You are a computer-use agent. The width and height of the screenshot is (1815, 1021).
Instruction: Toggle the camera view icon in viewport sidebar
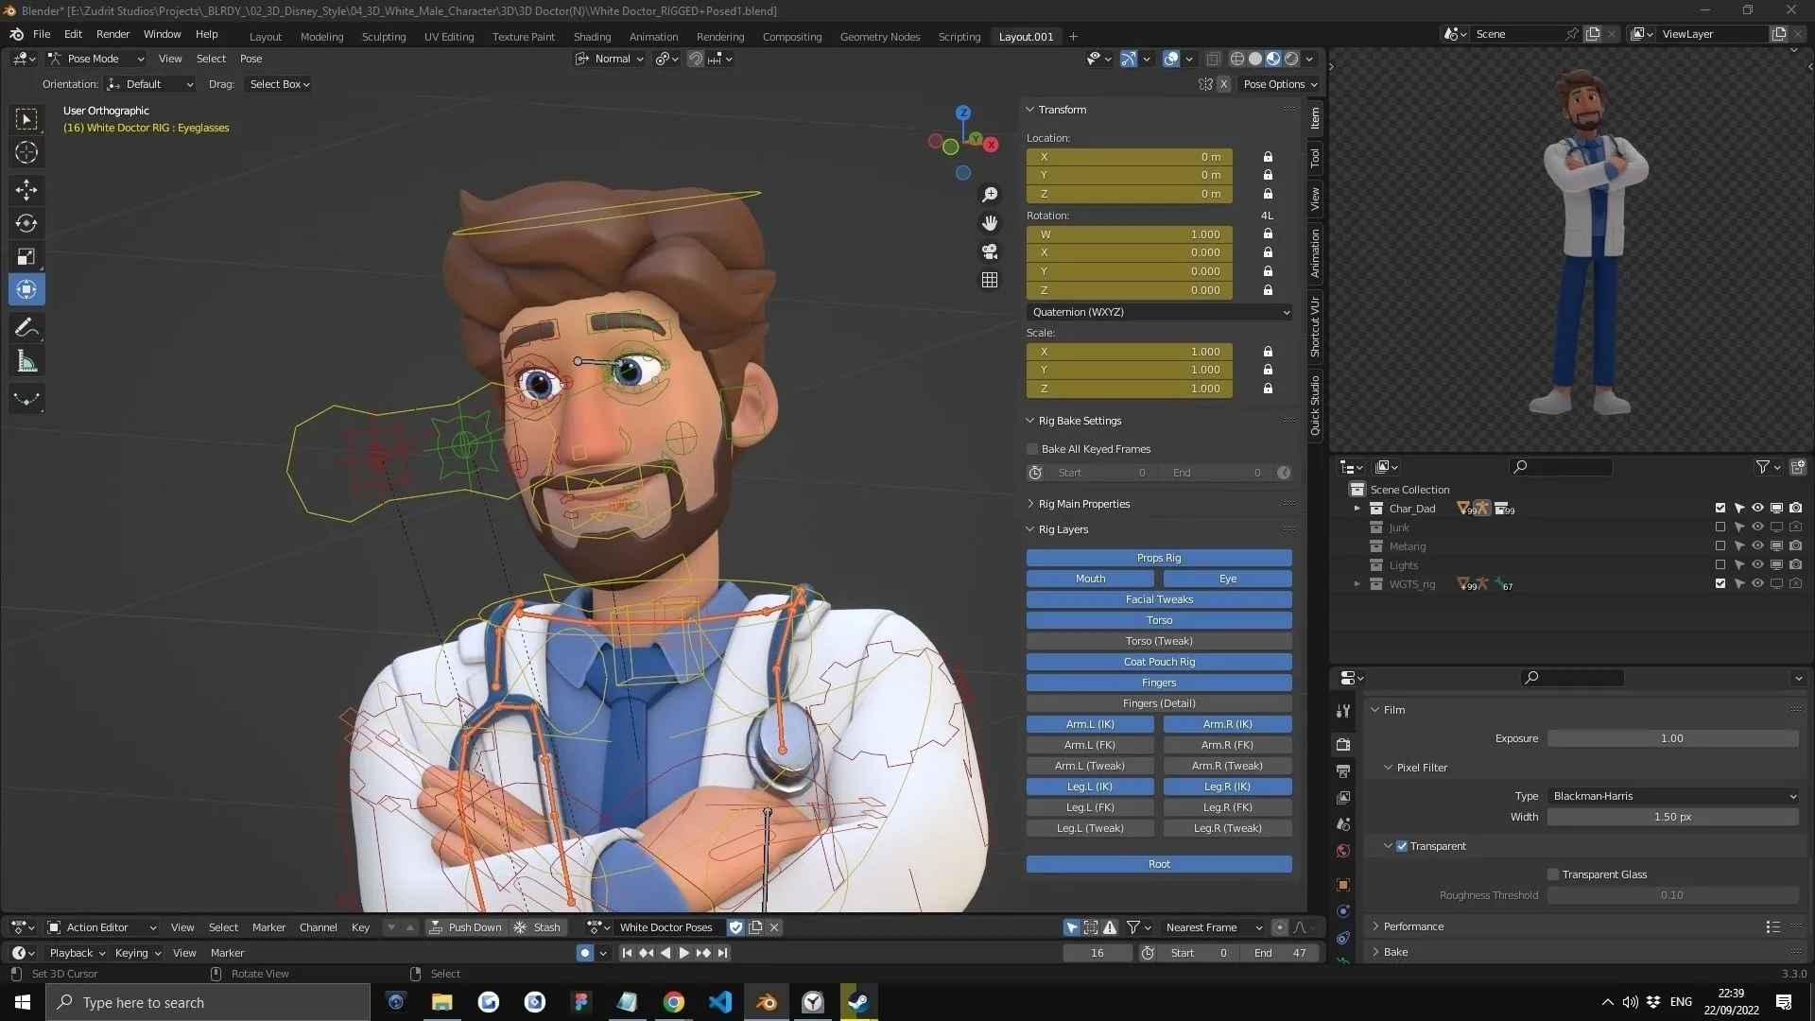pos(989,251)
